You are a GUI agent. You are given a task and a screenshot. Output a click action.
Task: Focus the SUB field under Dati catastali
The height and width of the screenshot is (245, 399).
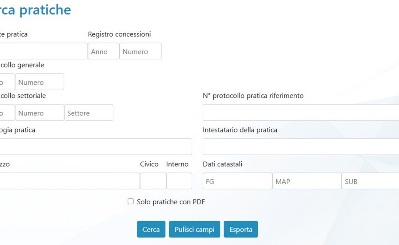click(370, 181)
